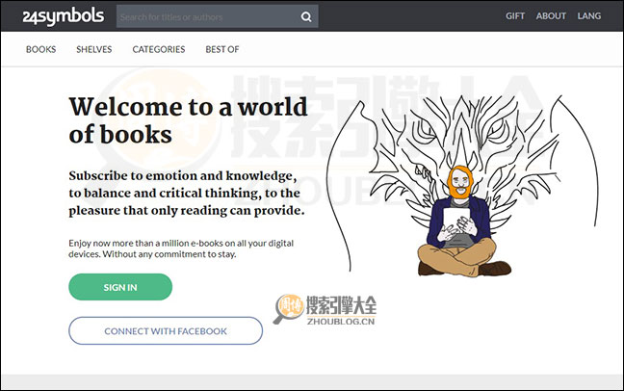The width and height of the screenshot is (624, 391).
Task: Click the red 搜索引擎大全 watermark text
Action: pos(352,302)
